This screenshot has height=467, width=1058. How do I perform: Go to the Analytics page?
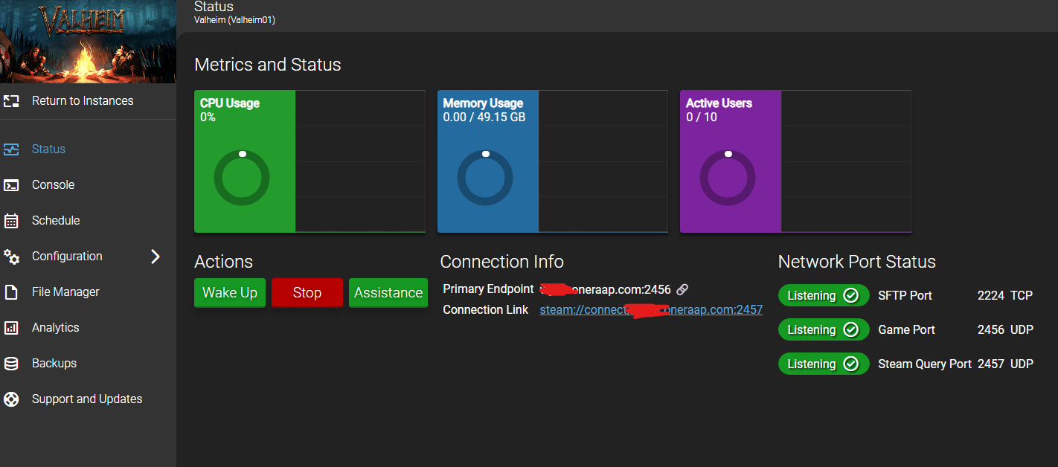88,328
